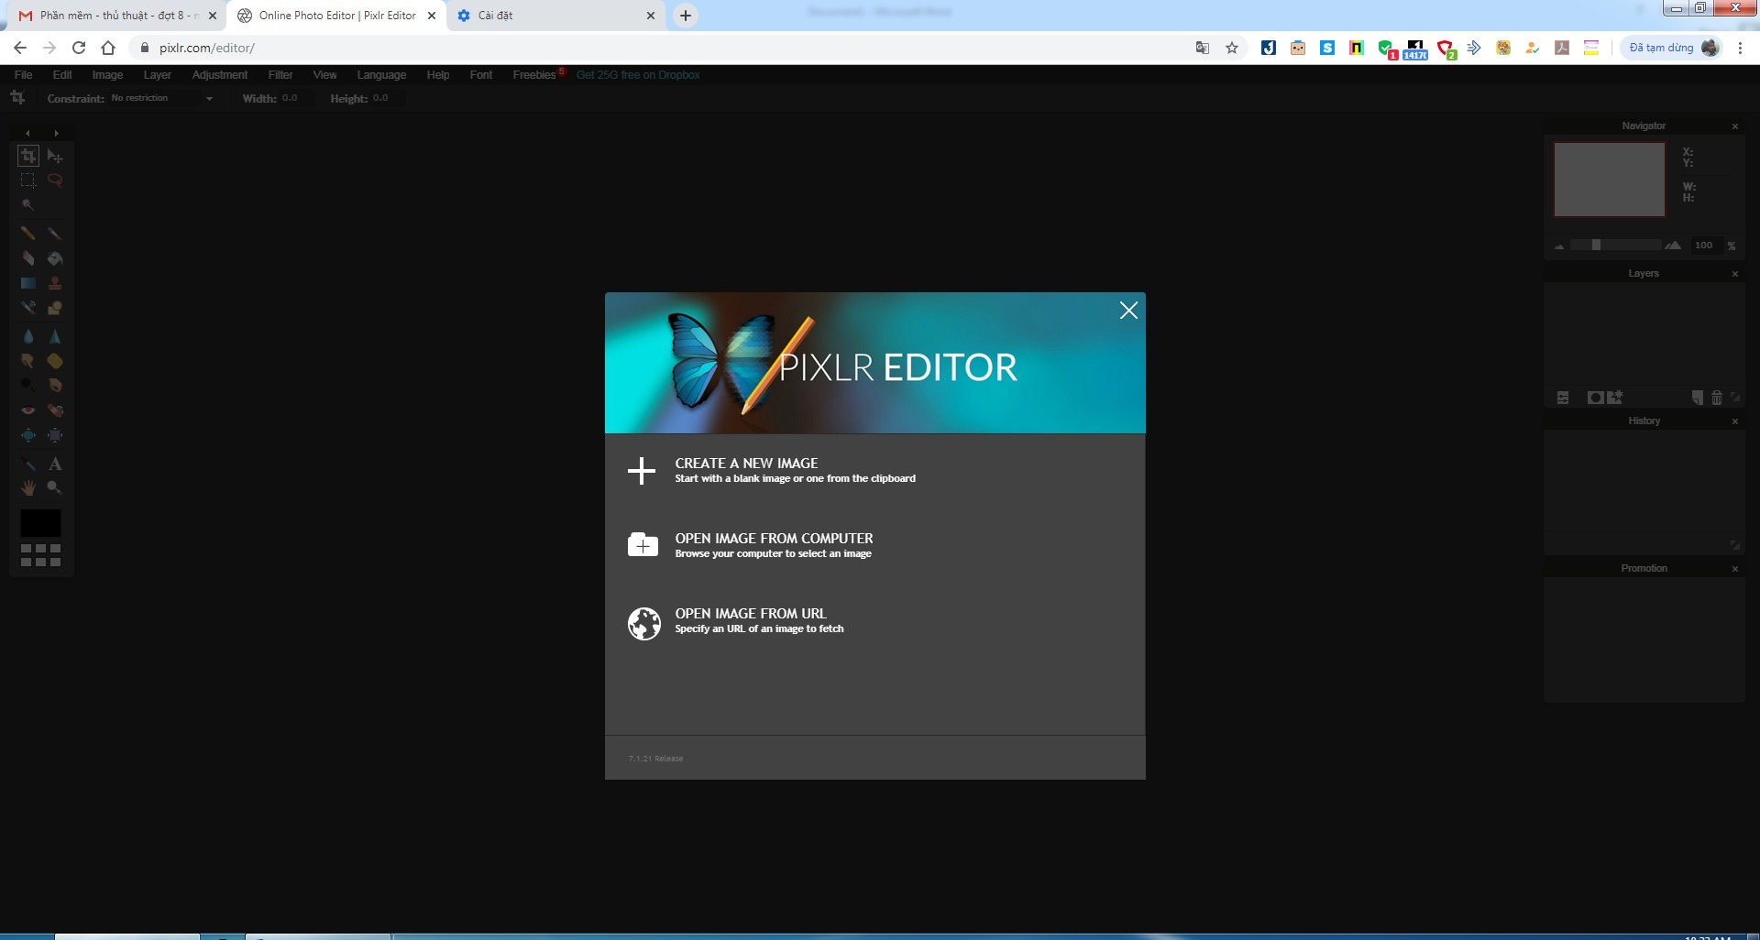
Task: Select the Move tool
Action: pos(55,156)
